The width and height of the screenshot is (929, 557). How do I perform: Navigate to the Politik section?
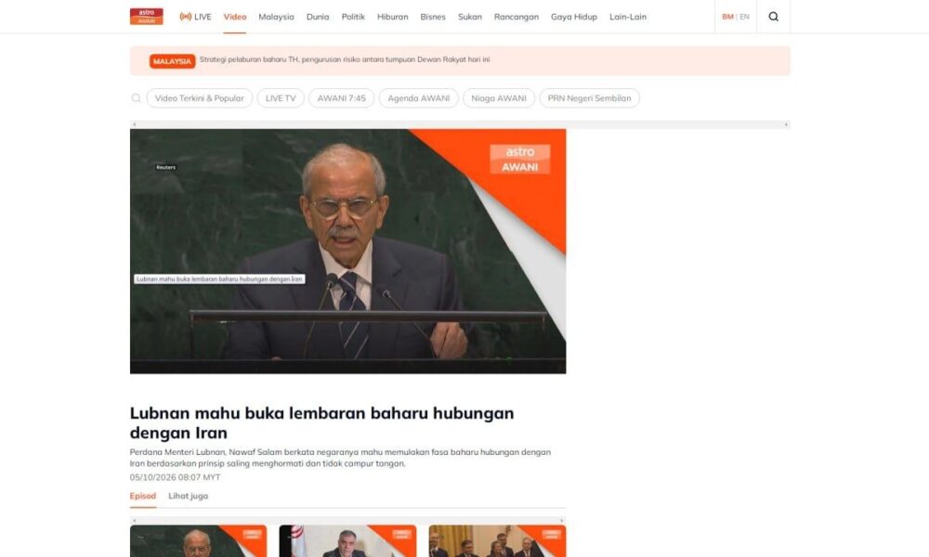(353, 17)
